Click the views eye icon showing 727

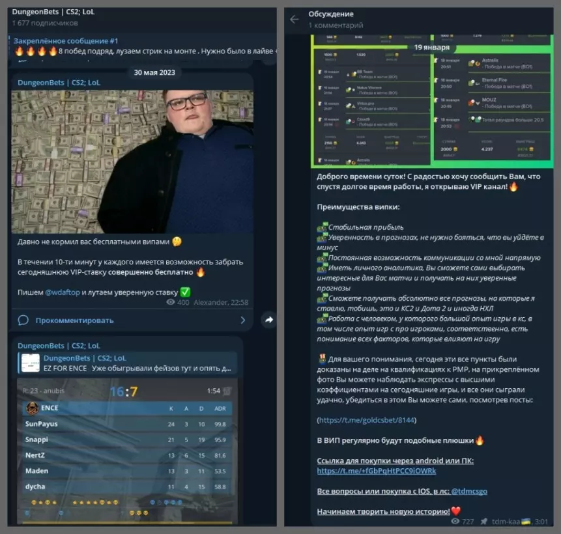[x=455, y=521]
